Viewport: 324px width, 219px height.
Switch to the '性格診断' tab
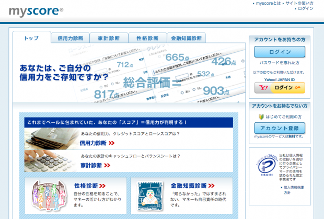(147, 38)
